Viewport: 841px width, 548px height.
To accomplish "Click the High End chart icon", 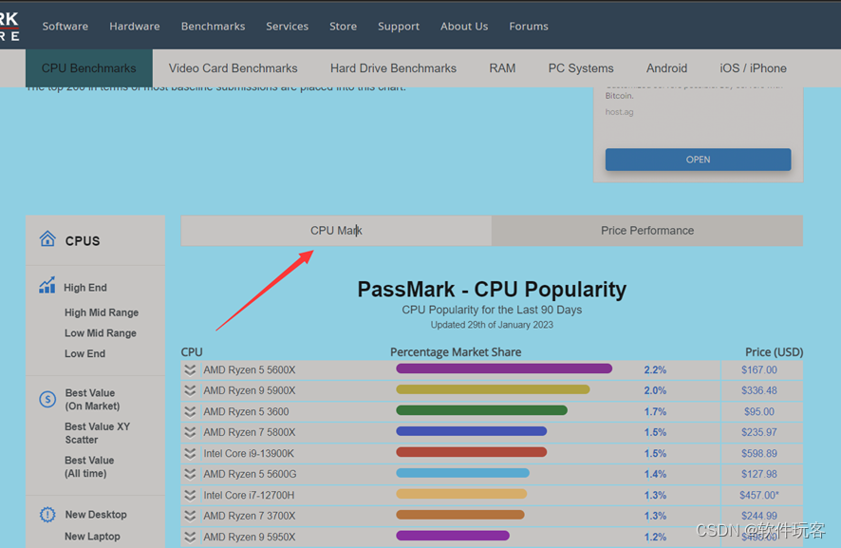I will click(47, 285).
